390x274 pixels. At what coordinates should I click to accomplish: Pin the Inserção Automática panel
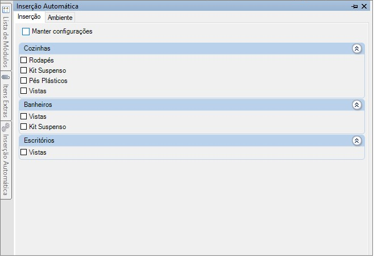(x=355, y=6)
